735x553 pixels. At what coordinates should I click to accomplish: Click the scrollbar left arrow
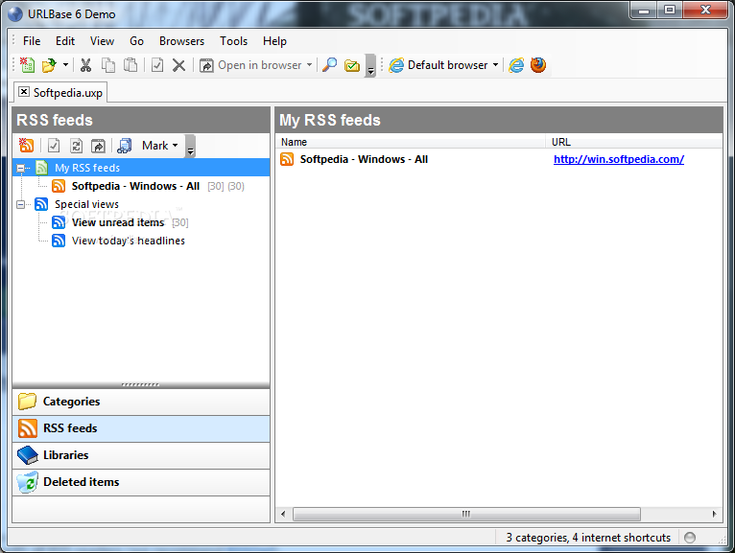click(x=283, y=514)
